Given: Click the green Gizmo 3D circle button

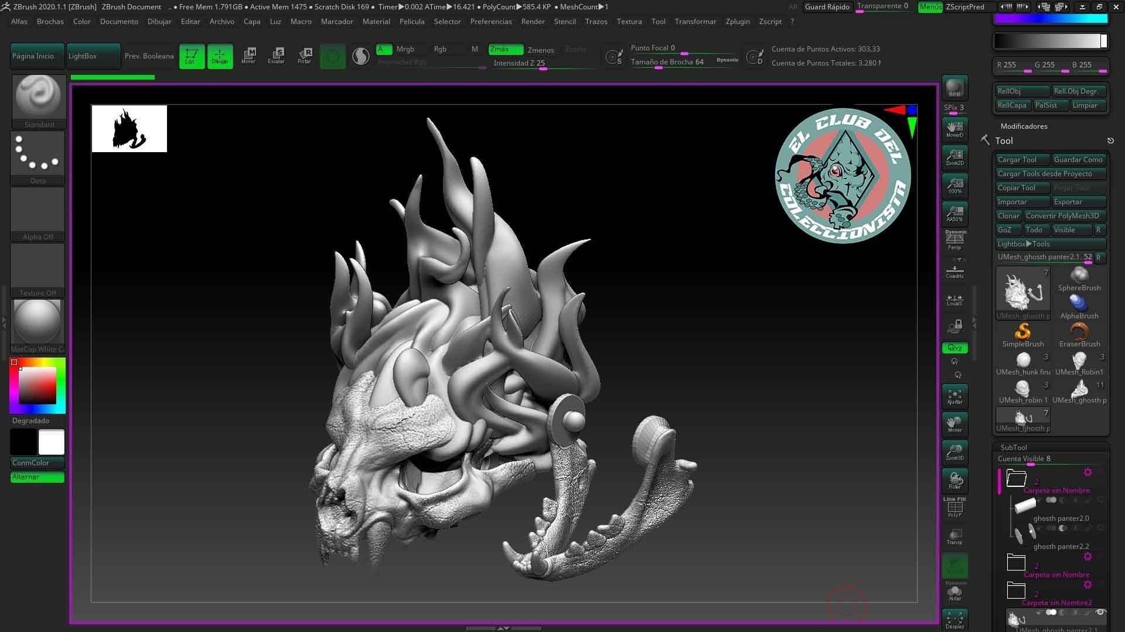Looking at the screenshot, I should coord(333,56).
